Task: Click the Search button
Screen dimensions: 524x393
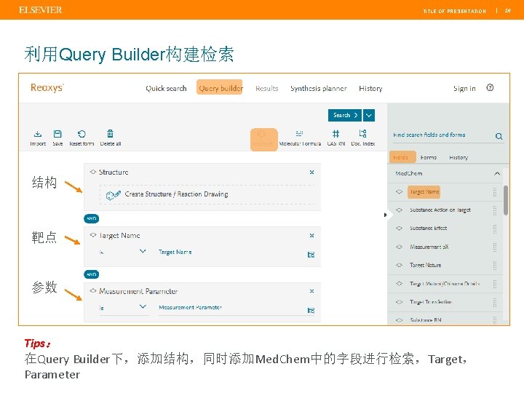Action: (344, 115)
